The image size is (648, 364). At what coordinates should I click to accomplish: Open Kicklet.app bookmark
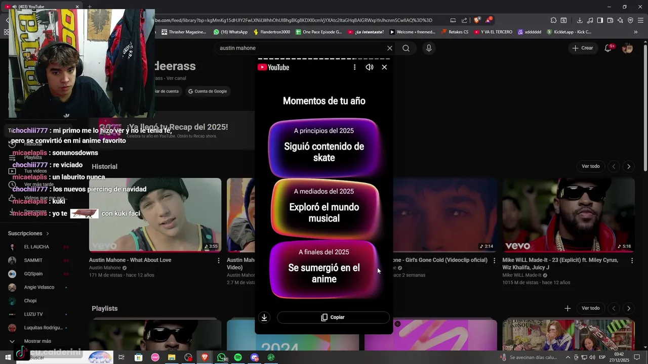coord(569,32)
